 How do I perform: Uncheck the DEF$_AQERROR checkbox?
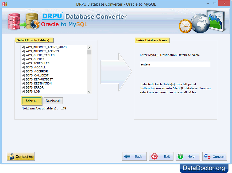[x=23, y=71]
